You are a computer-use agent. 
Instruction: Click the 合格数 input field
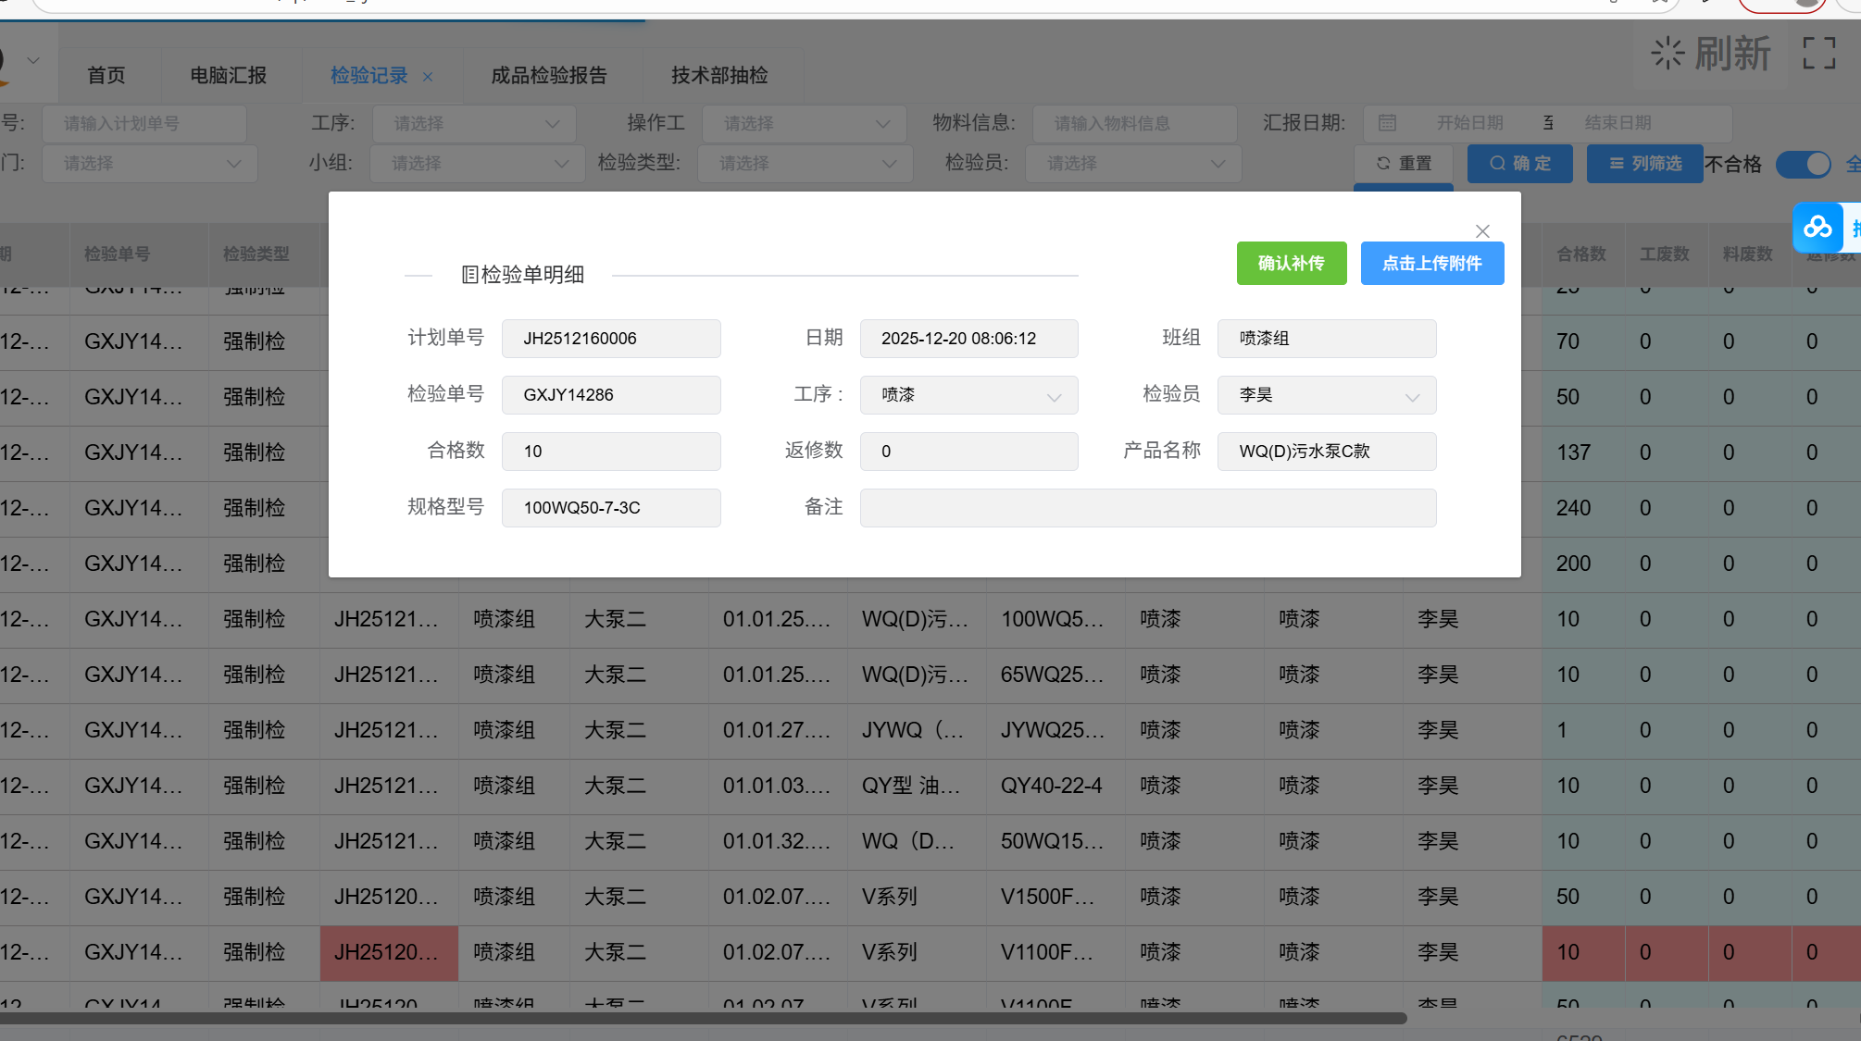(x=611, y=452)
